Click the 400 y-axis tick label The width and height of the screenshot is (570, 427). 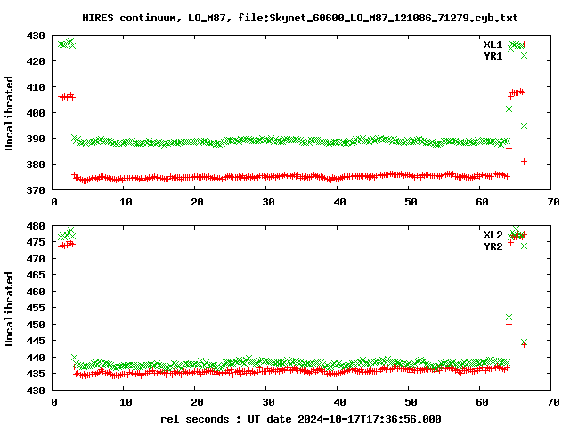click(36, 113)
